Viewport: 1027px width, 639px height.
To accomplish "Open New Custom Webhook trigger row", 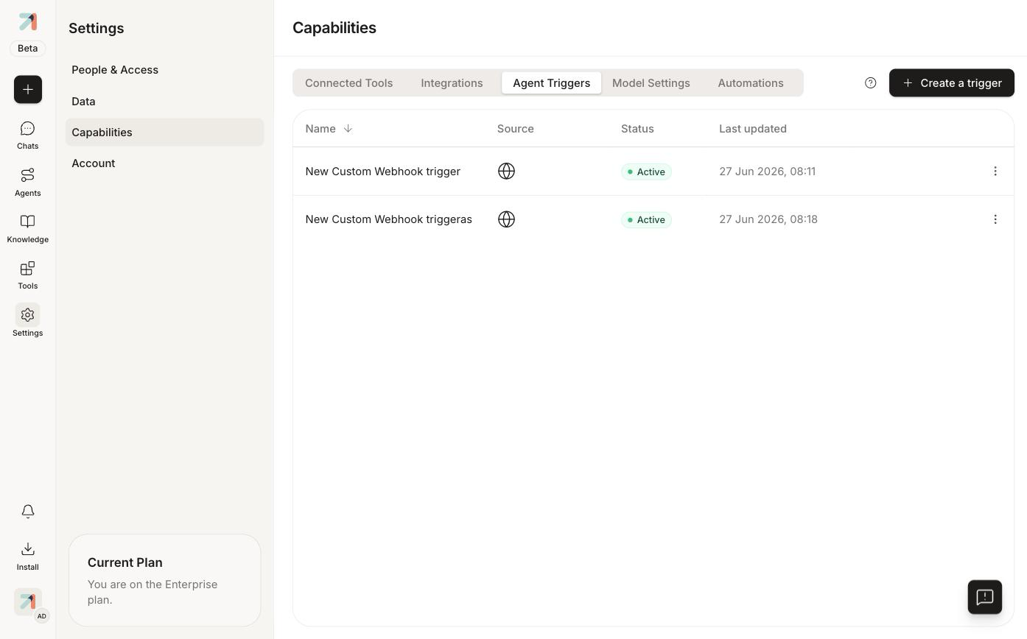I will tap(653, 172).
